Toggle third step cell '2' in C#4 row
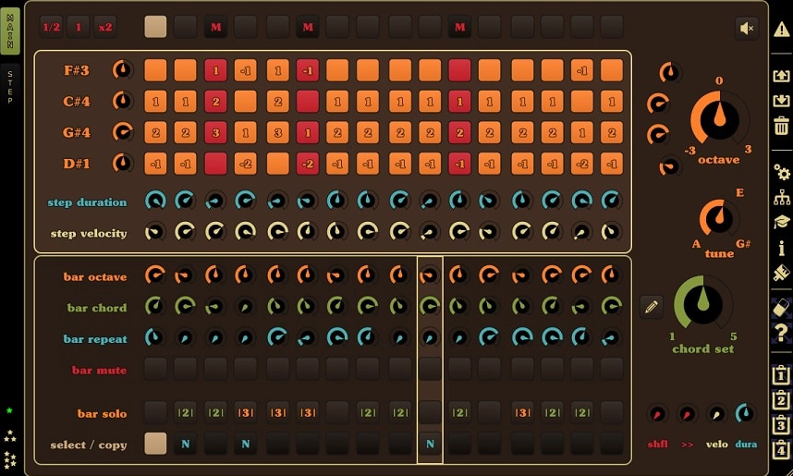 [216, 102]
